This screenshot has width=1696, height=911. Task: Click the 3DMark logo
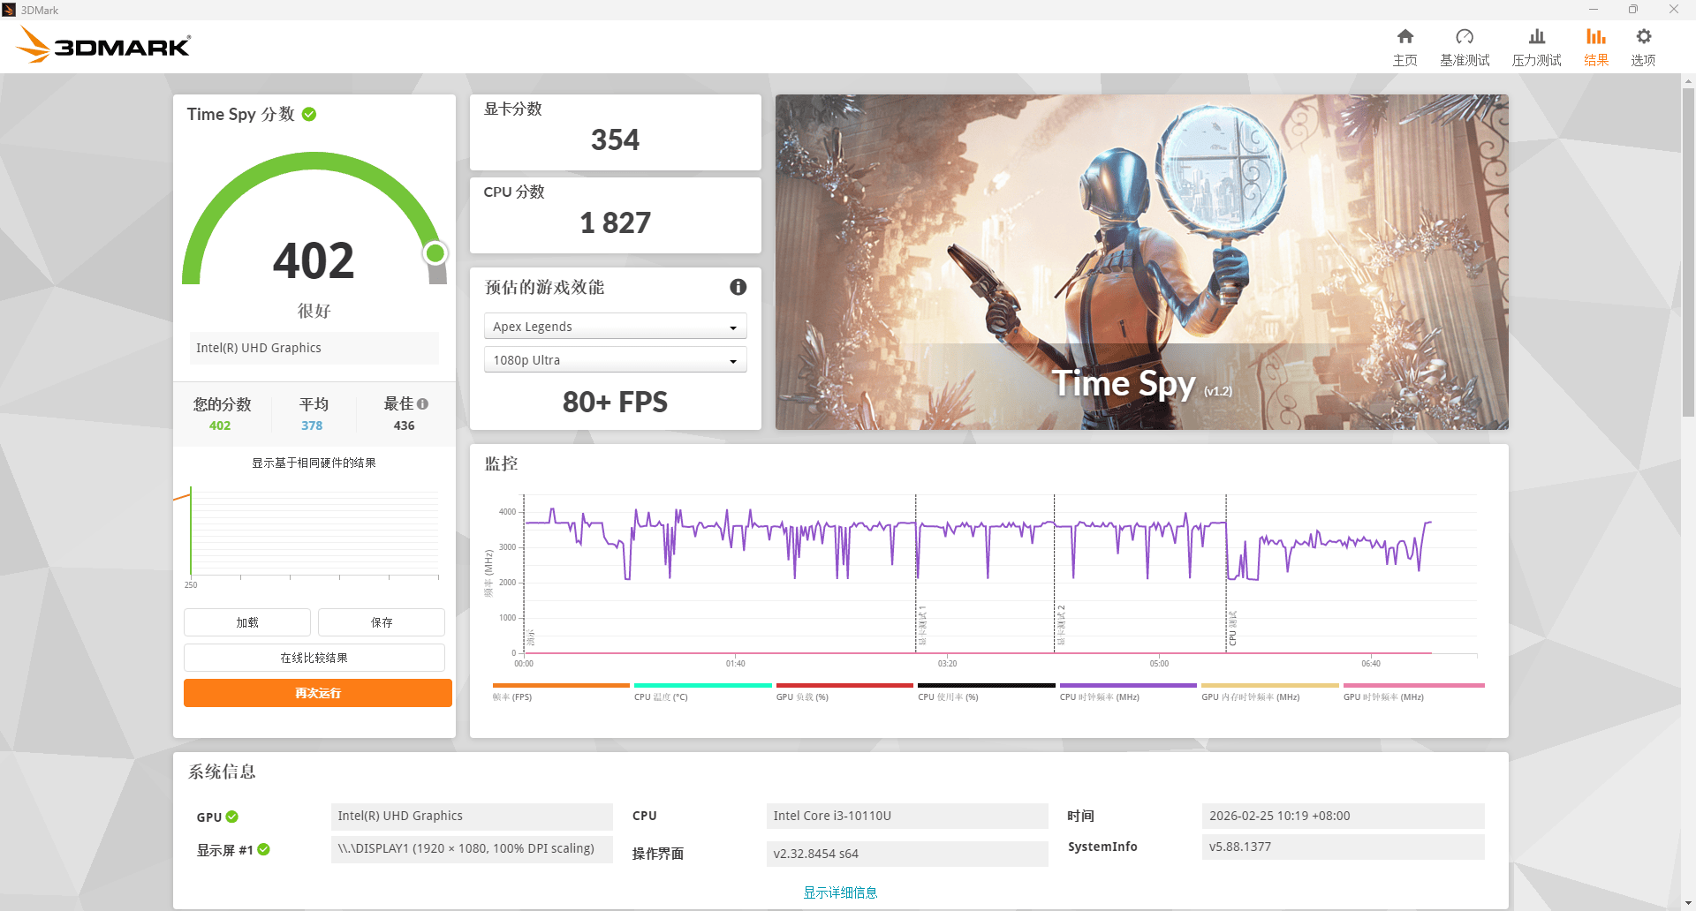(x=102, y=44)
